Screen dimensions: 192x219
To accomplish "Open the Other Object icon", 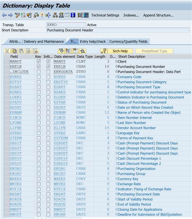I will [x=29, y=15].
